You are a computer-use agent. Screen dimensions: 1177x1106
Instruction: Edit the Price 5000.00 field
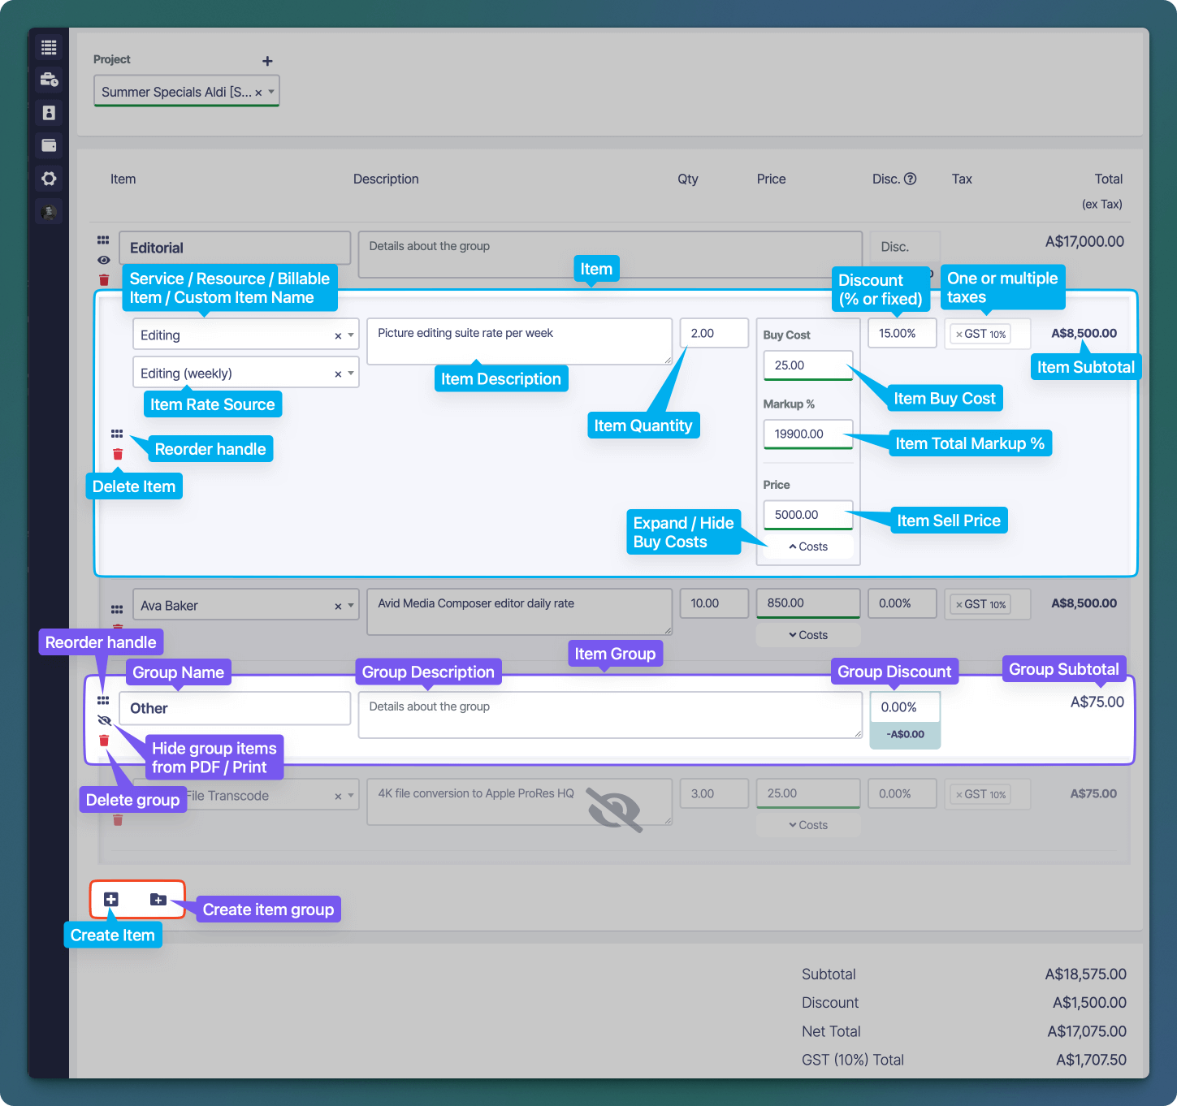[x=808, y=515]
